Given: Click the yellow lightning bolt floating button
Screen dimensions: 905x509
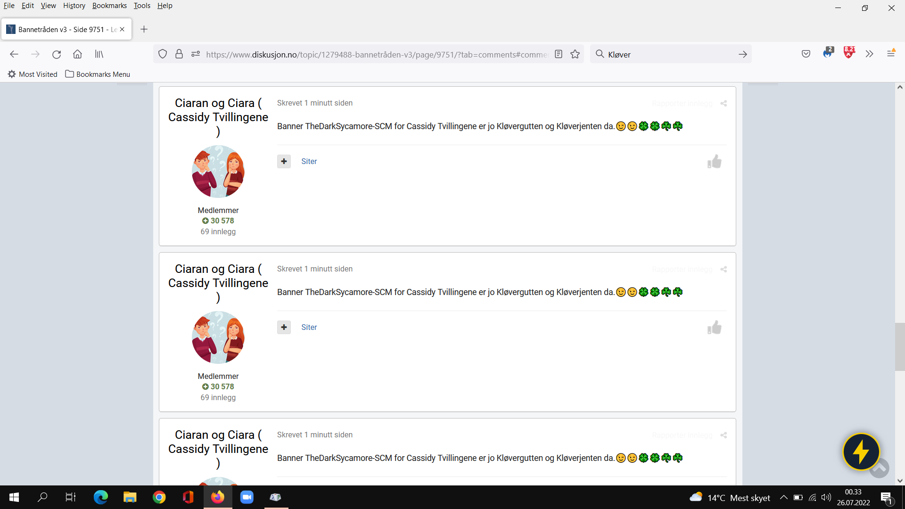Looking at the screenshot, I should 861,452.
